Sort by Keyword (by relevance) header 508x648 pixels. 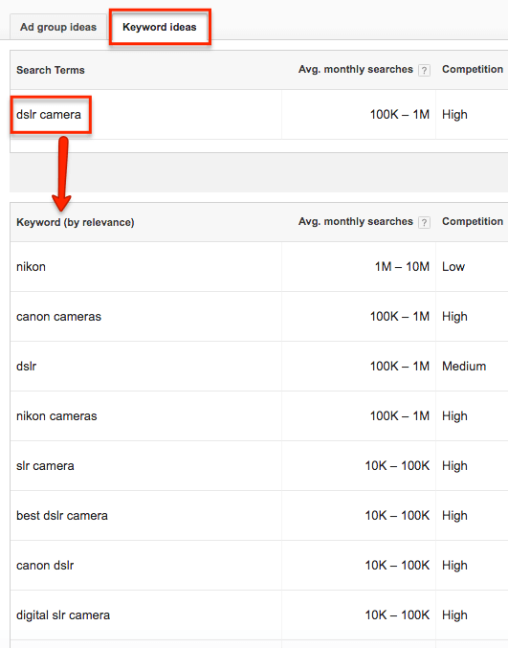point(76,222)
